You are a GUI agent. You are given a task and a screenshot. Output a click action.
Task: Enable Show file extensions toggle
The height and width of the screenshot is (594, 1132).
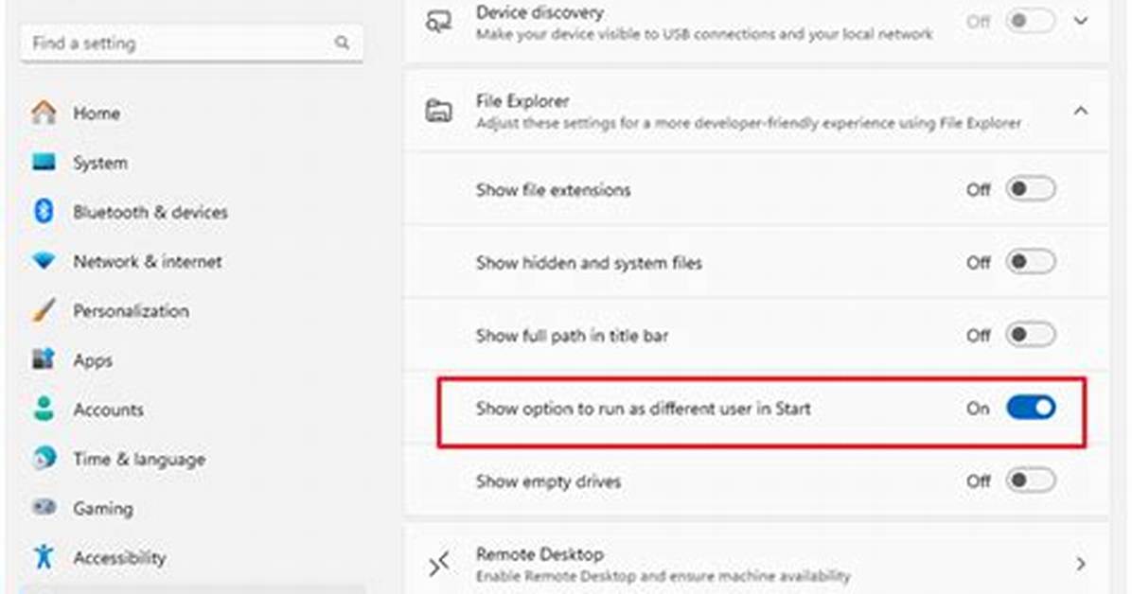point(1030,189)
